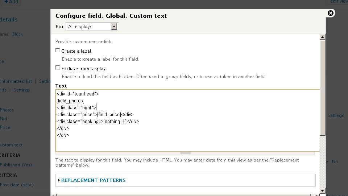The width and height of the screenshot is (348, 196).
Task: Grab the textarea resize grippie handle
Action: click(x=185, y=153)
